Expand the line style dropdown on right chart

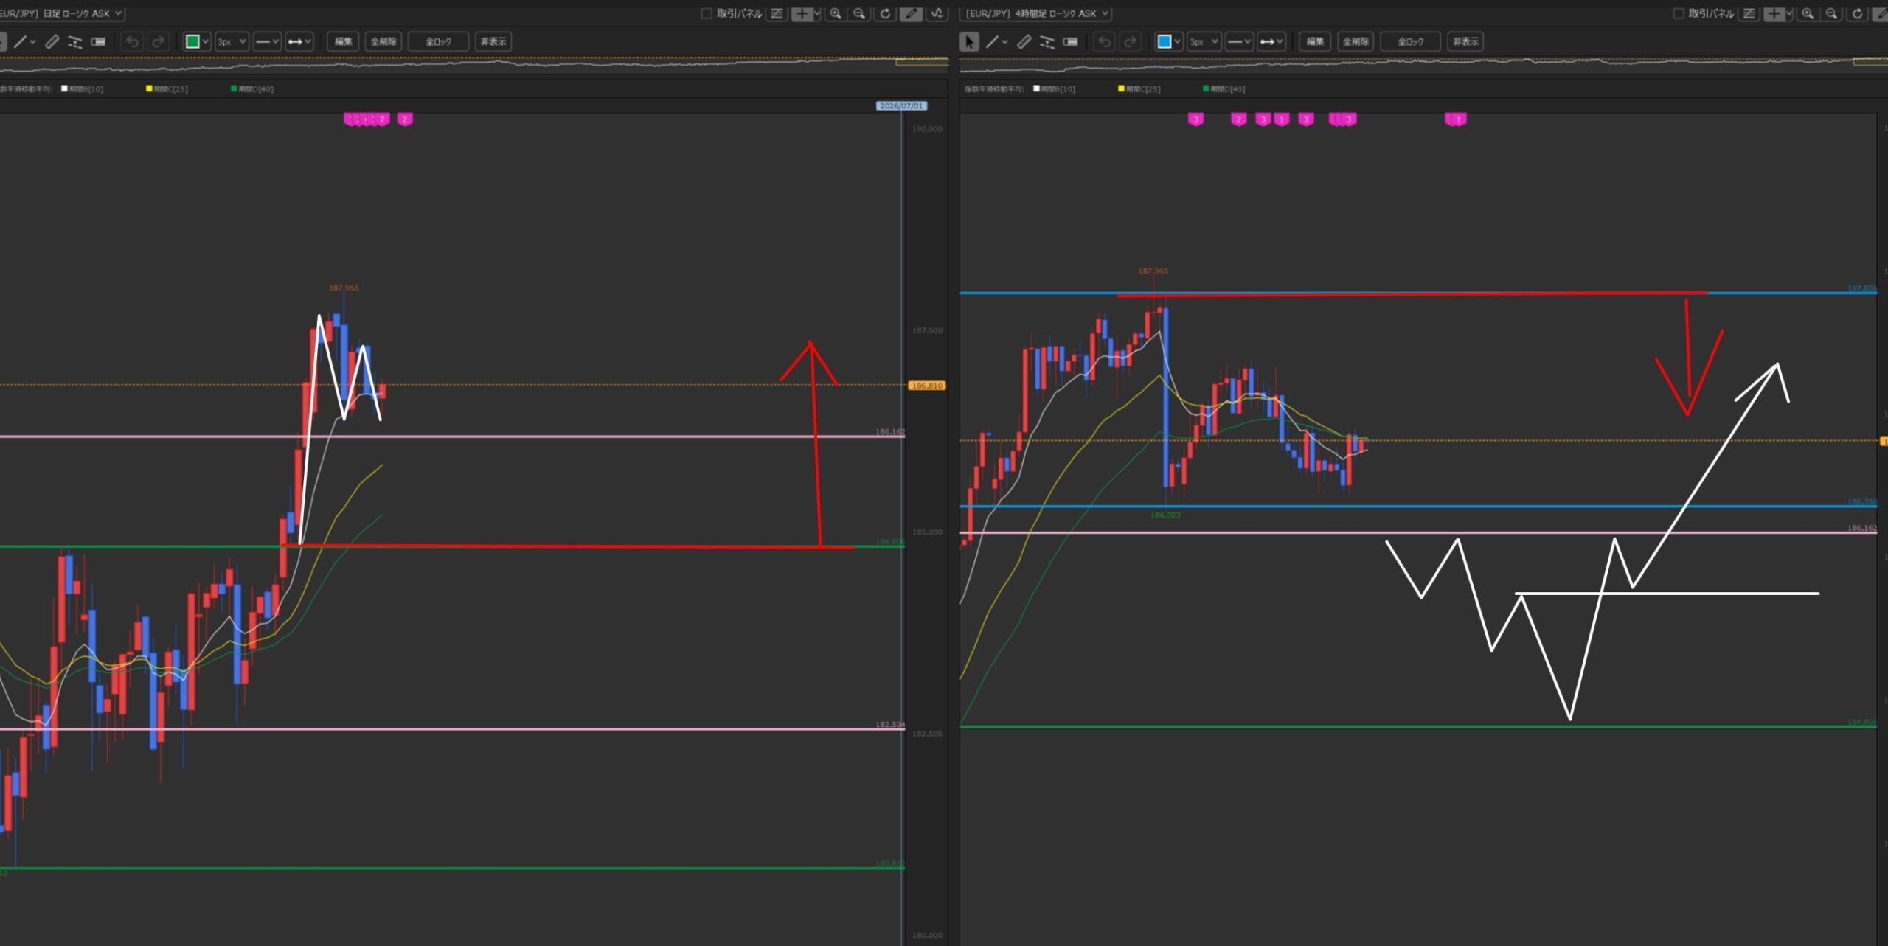(x=1239, y=42)
